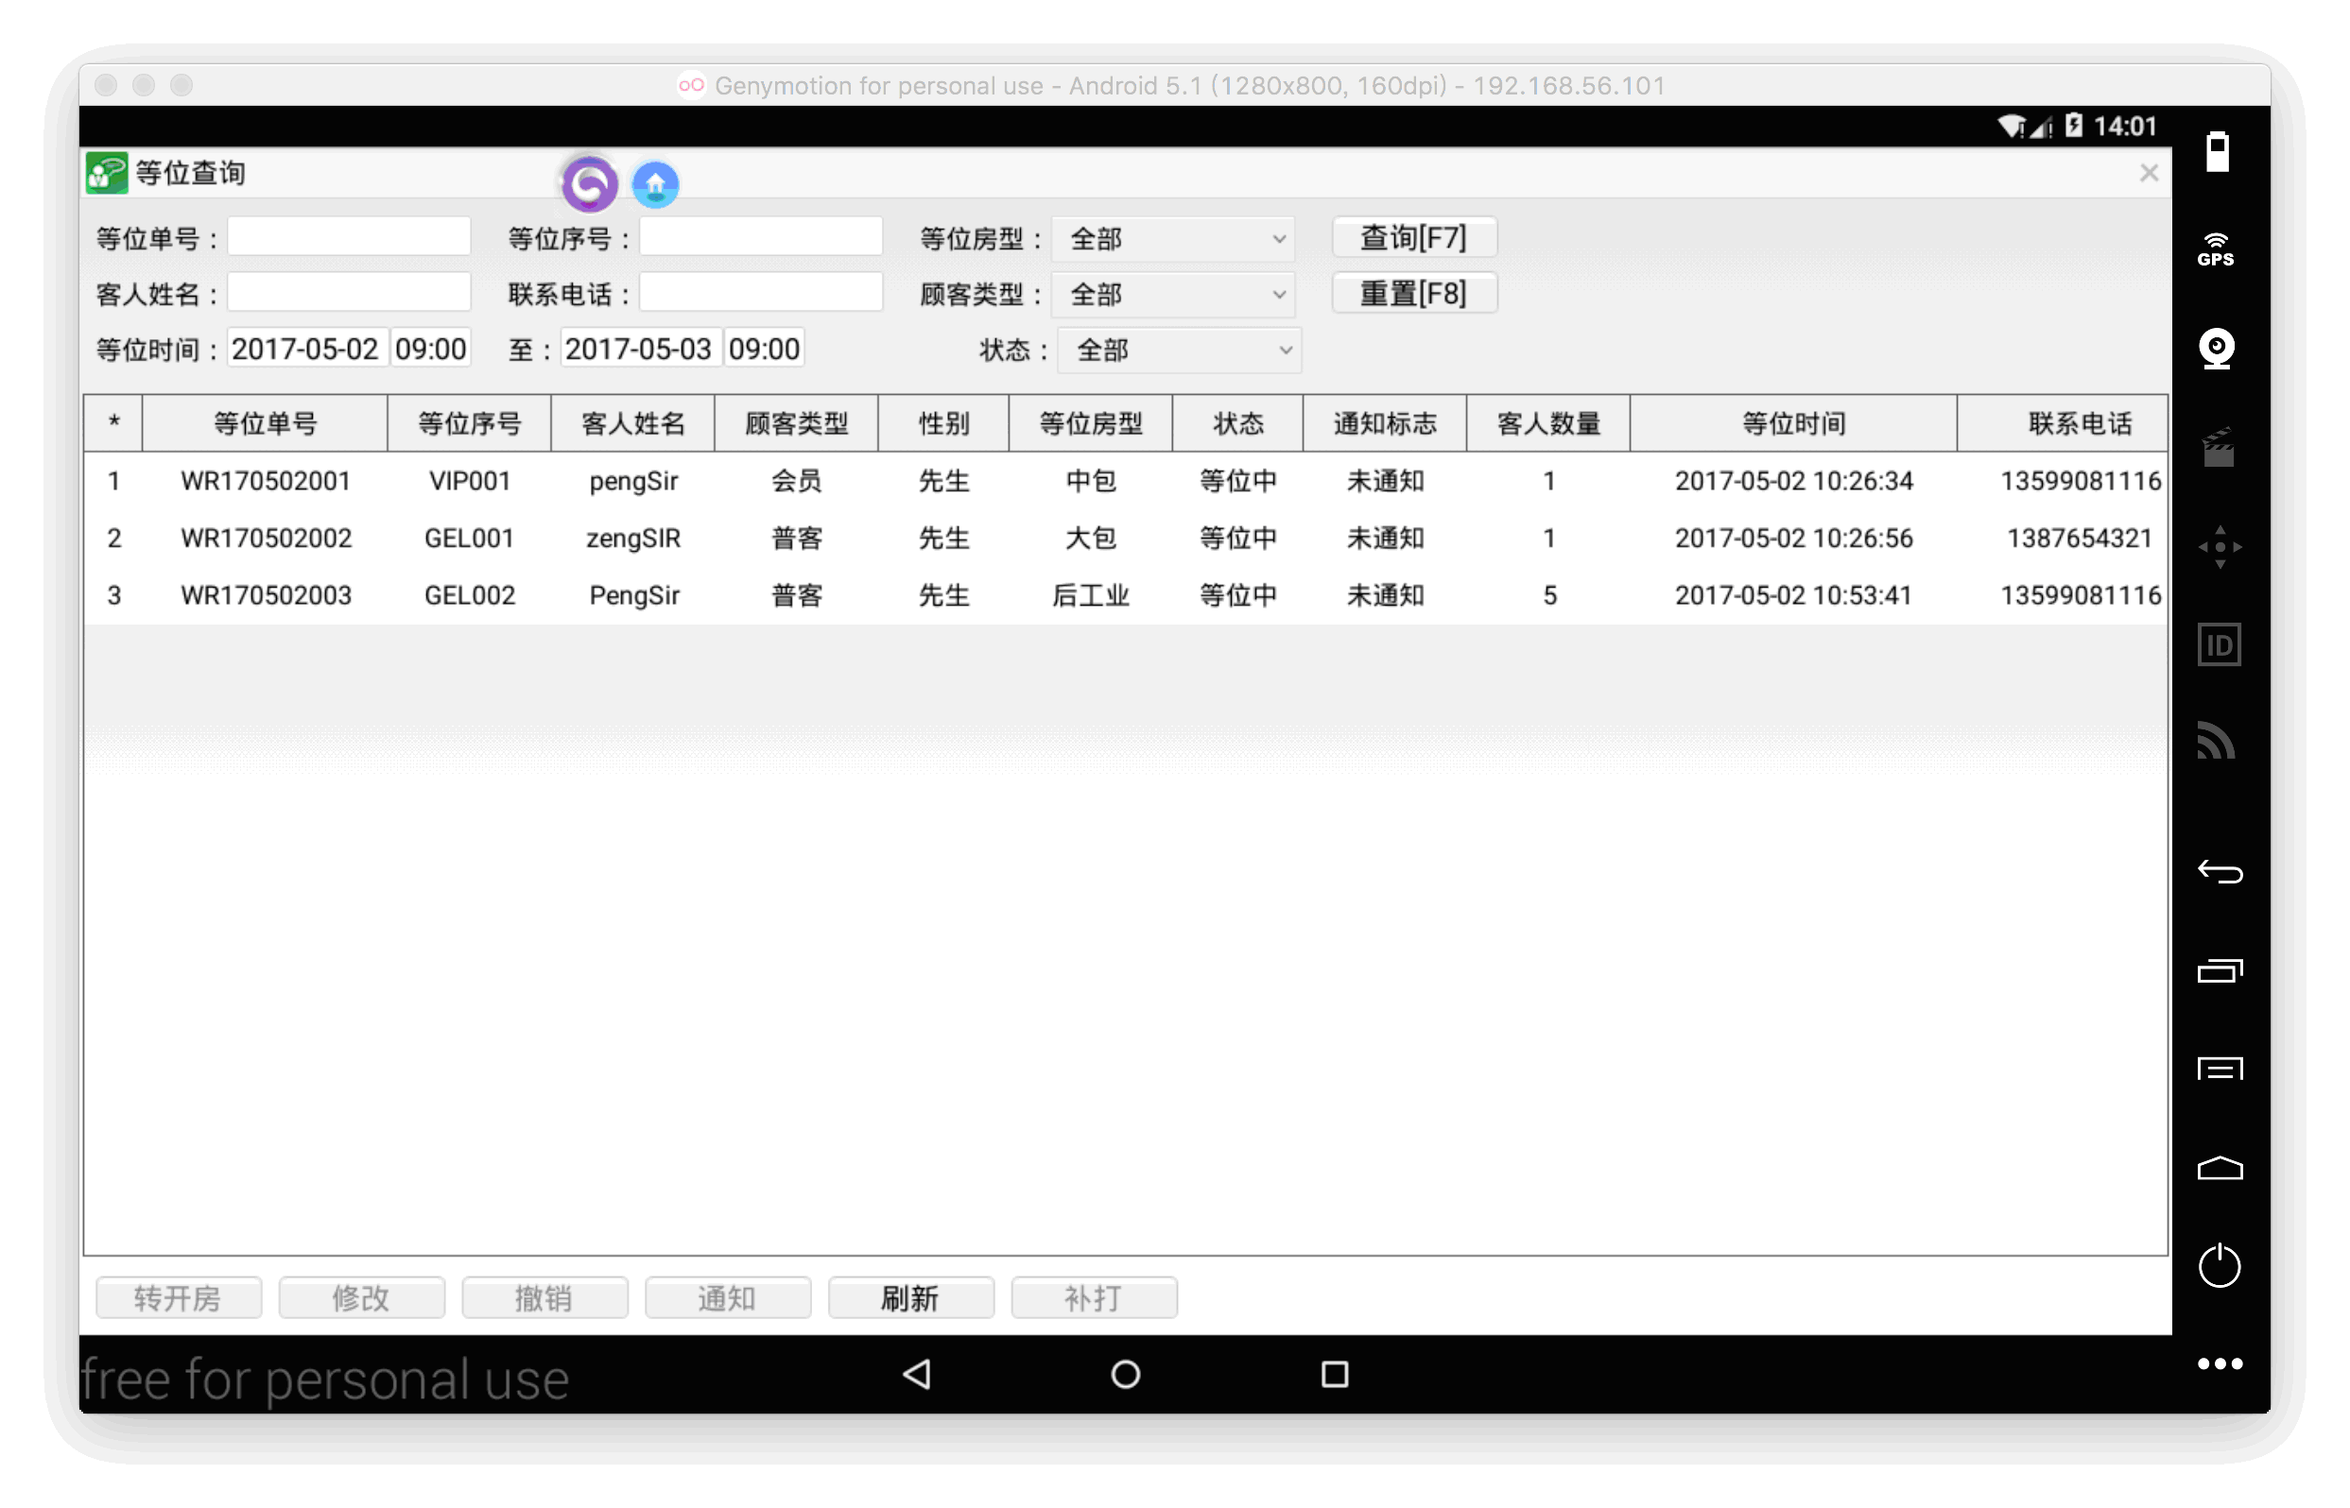The height and width of the screenshot is (1508, 2350).
Task: Click Genymotion power button
Action: [x=2219, y=1266]
